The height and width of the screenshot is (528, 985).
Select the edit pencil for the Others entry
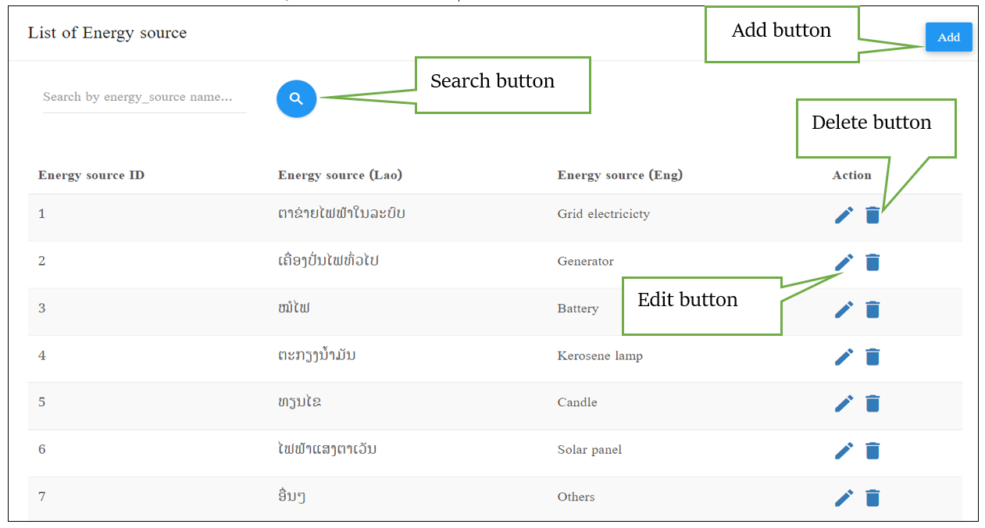pos(844,498)
